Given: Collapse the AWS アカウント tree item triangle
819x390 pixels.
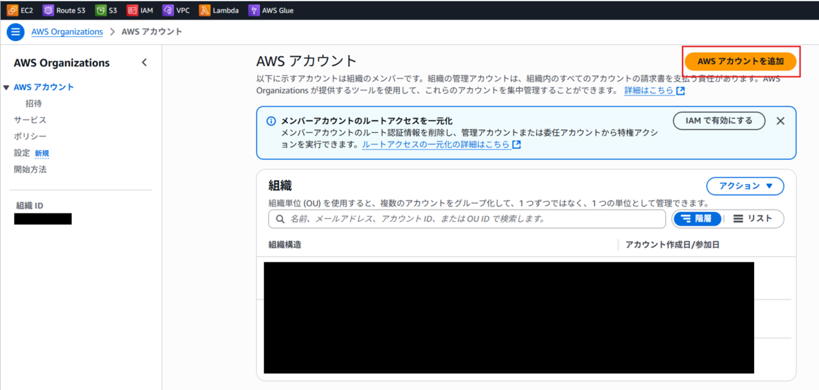Looking at the screenshot, I should (x=6, y=87).
